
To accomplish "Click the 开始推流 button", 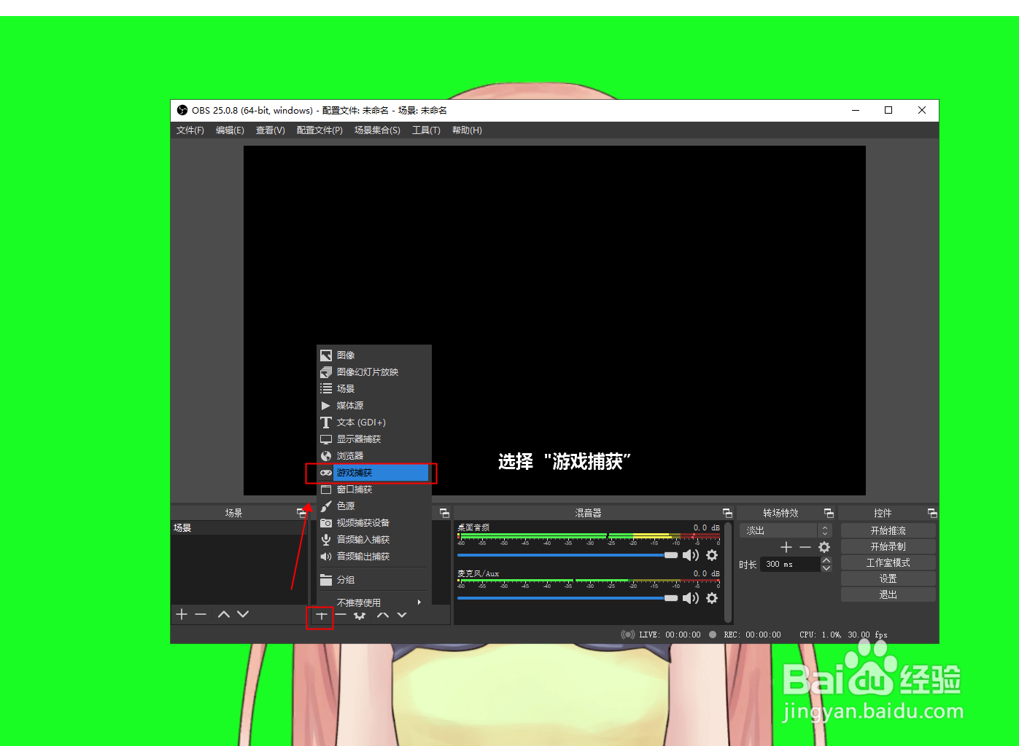I will [888, 531].
